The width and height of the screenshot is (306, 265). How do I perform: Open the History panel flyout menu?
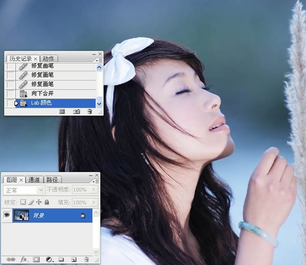point(99,60)
